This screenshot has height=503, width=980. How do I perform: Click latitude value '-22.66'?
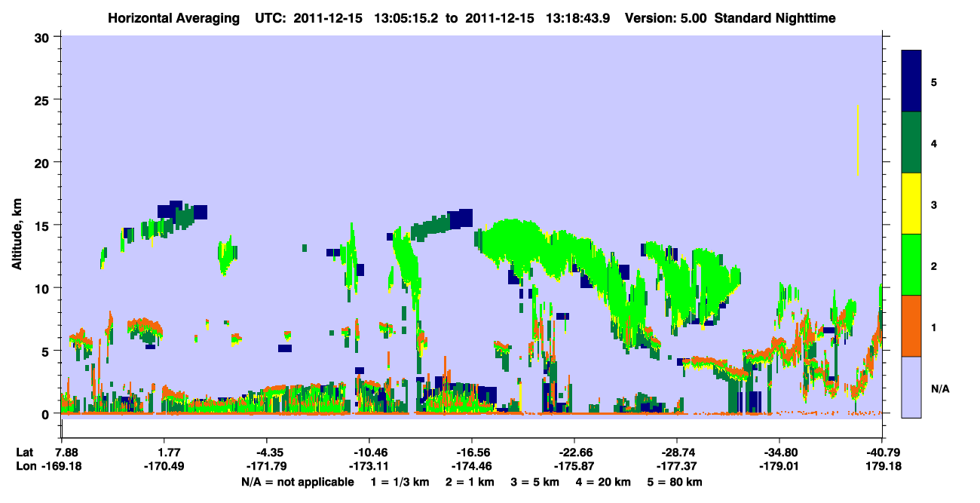click(574, 452)
